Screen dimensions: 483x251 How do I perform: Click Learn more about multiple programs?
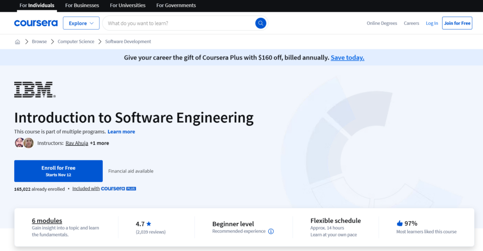[121, 131]
